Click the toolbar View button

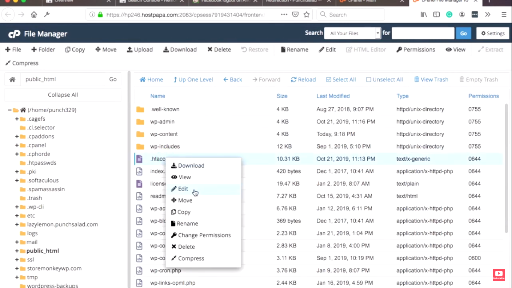coord(455,49)
